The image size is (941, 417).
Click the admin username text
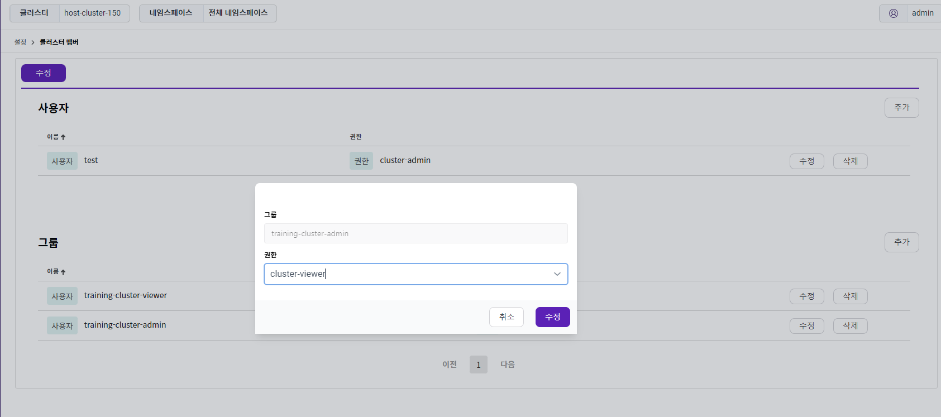923,13
